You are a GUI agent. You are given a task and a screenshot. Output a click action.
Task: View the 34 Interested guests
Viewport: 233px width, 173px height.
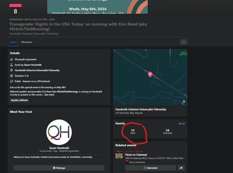[167, 131]
